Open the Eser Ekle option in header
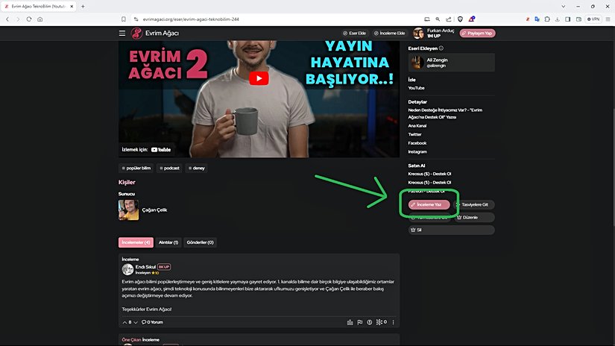Image resolution: width=615 pixels, height=346 pixels. (355, 33)
